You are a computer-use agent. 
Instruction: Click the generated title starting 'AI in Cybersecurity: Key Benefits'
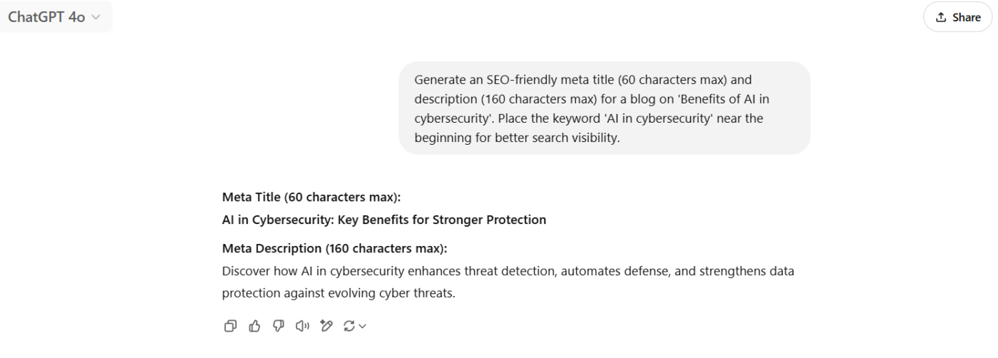coord(384,220)
